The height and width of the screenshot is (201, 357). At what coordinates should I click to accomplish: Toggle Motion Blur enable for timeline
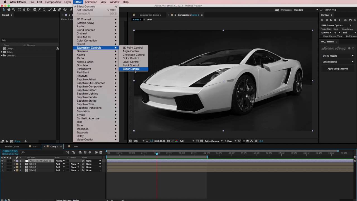click(90, 152)
